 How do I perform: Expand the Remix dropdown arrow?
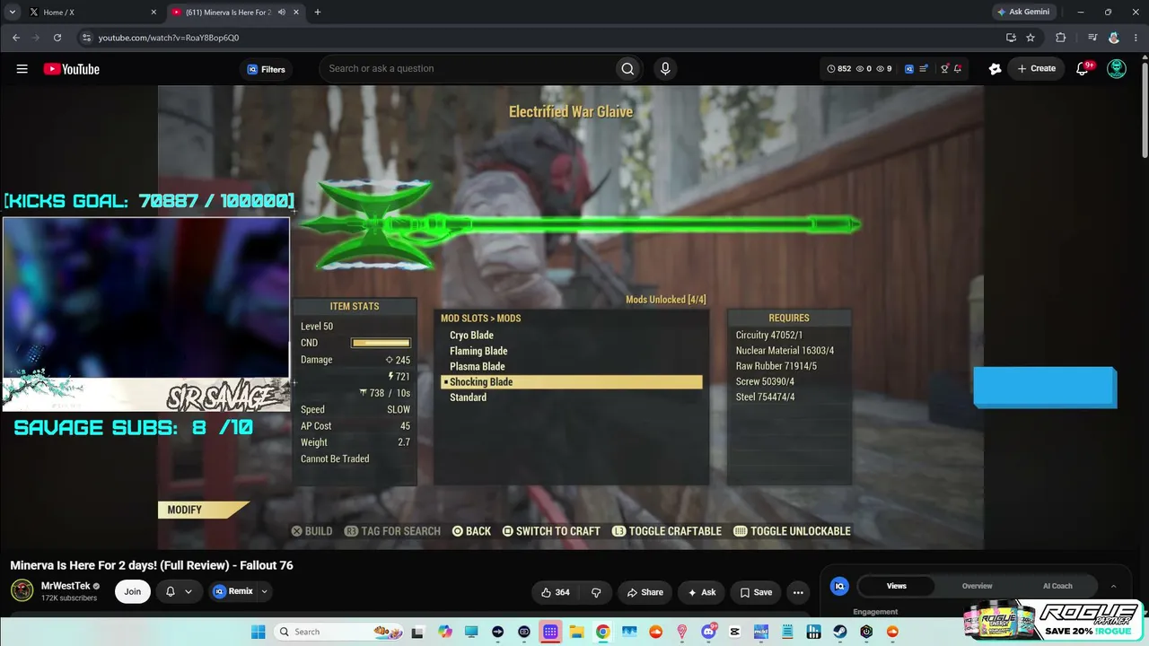[264, 591]
